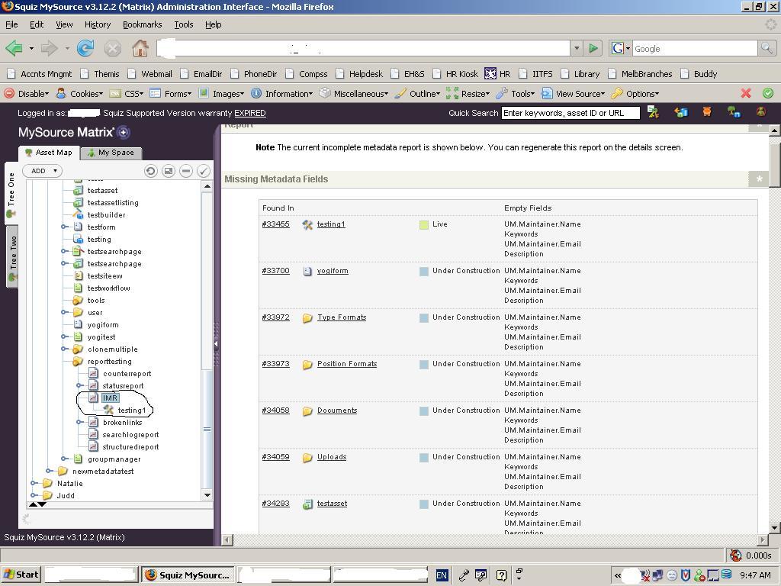Expand the testform tree node

(64, 227)
